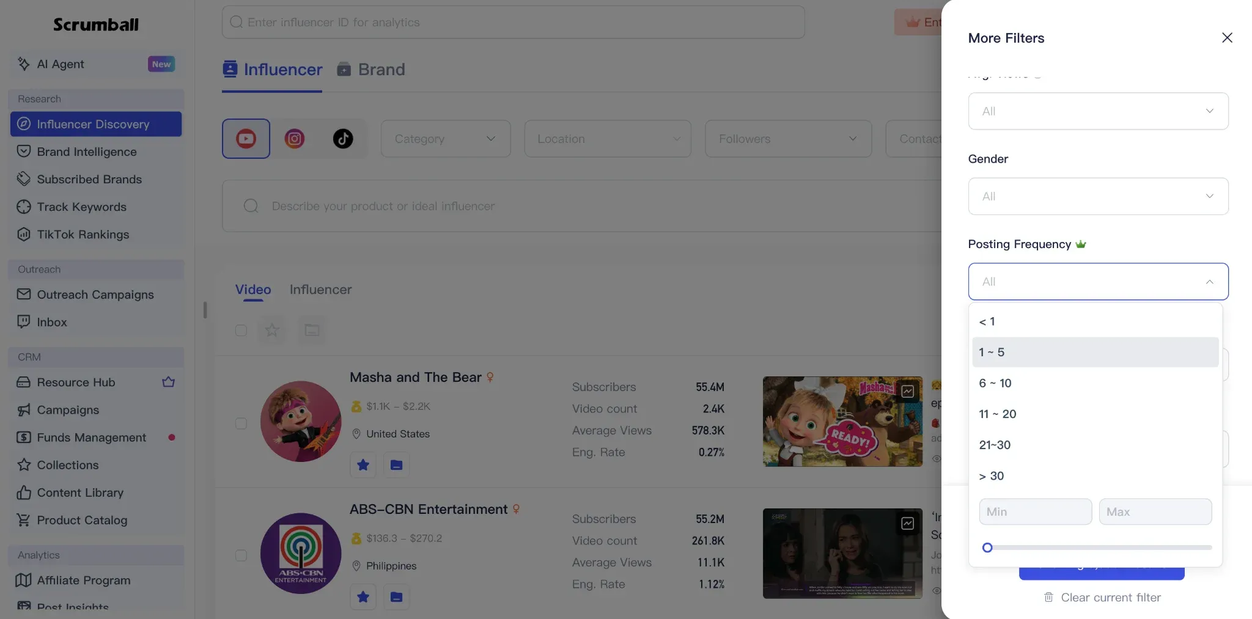The height and width of the screenshot is (619, 1252).
Task: Choose the '> 30' posting frequency option
Action: pos(1095,476)
